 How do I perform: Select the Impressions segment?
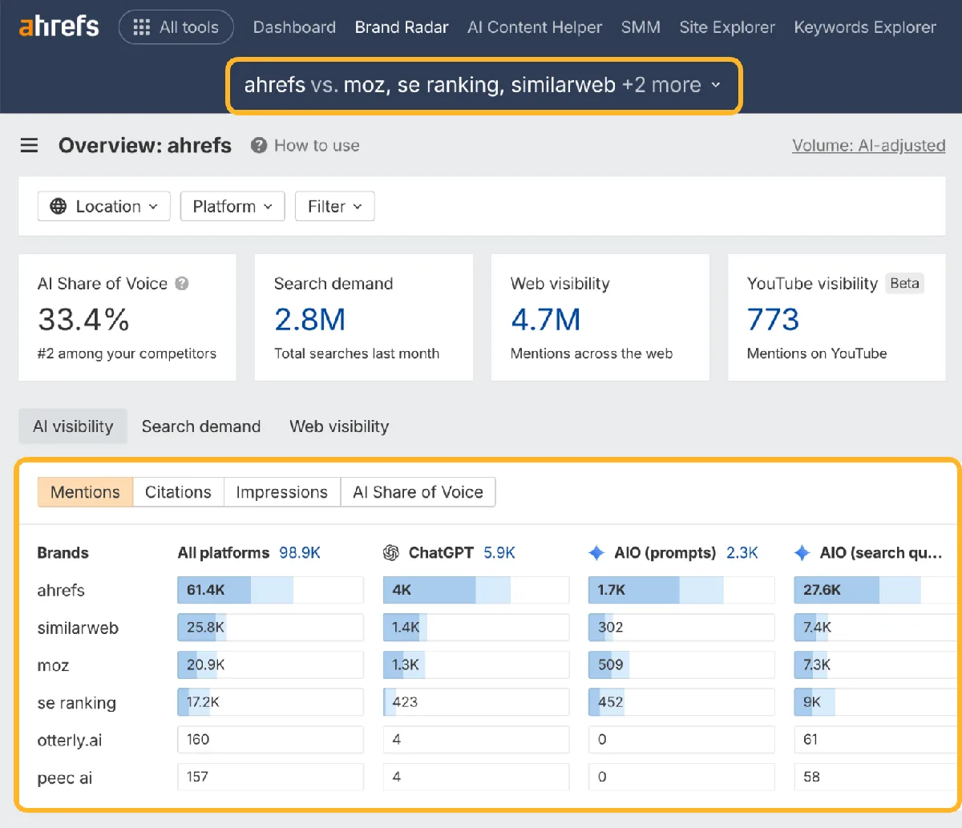click(x=281, y=492)
